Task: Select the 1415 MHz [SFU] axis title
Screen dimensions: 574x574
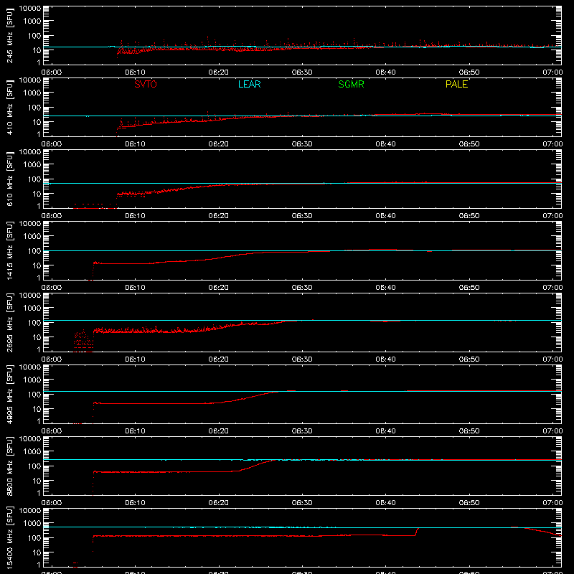Action: tap(10, 251)
